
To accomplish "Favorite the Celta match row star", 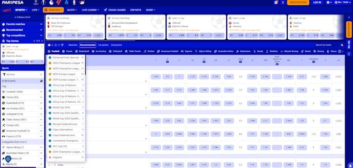I will pos(49,165).
